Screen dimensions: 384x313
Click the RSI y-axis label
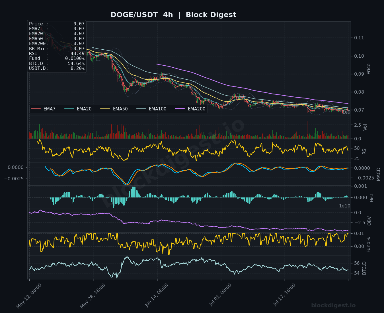(364, 151)
